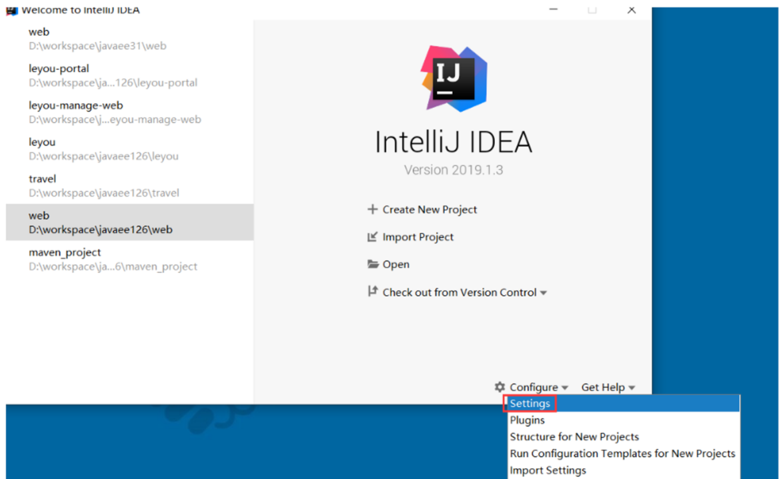This screenshot has height=479, width=779.
Task: Click path D:\workspace\javaee126\travel
Action: 104,193
